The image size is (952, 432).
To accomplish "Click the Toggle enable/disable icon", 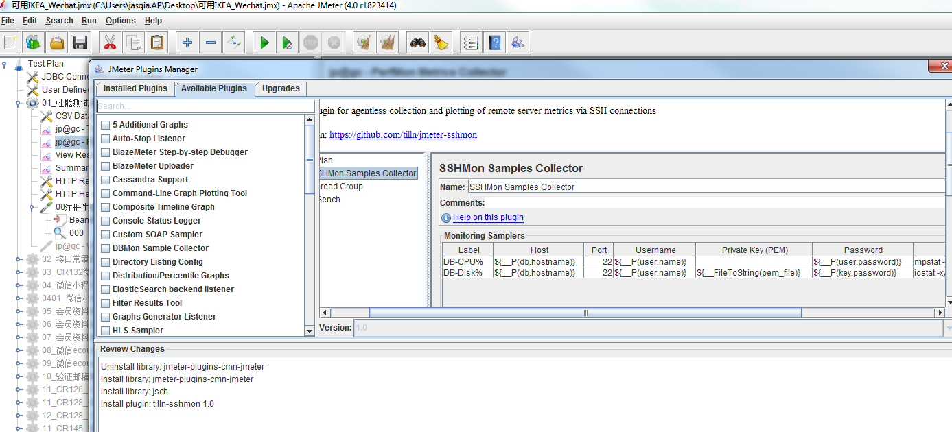I will [234, 43].
